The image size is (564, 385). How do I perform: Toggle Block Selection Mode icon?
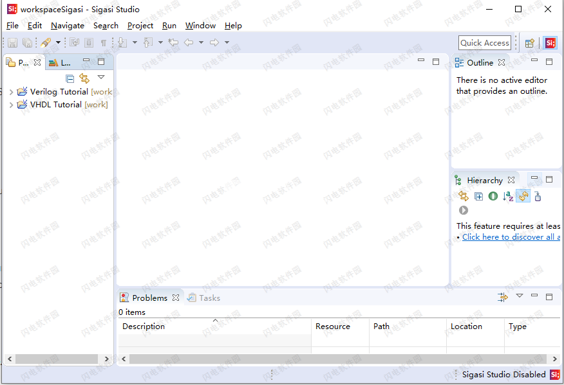point(89,42)
